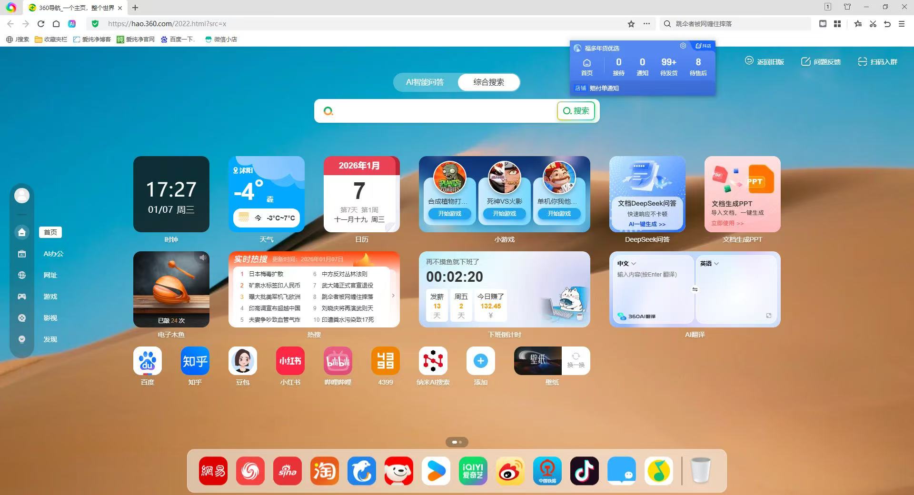
Task: Expand the 中文 source language dropdown
Action: pyautogui.click(x=626, y=264)
